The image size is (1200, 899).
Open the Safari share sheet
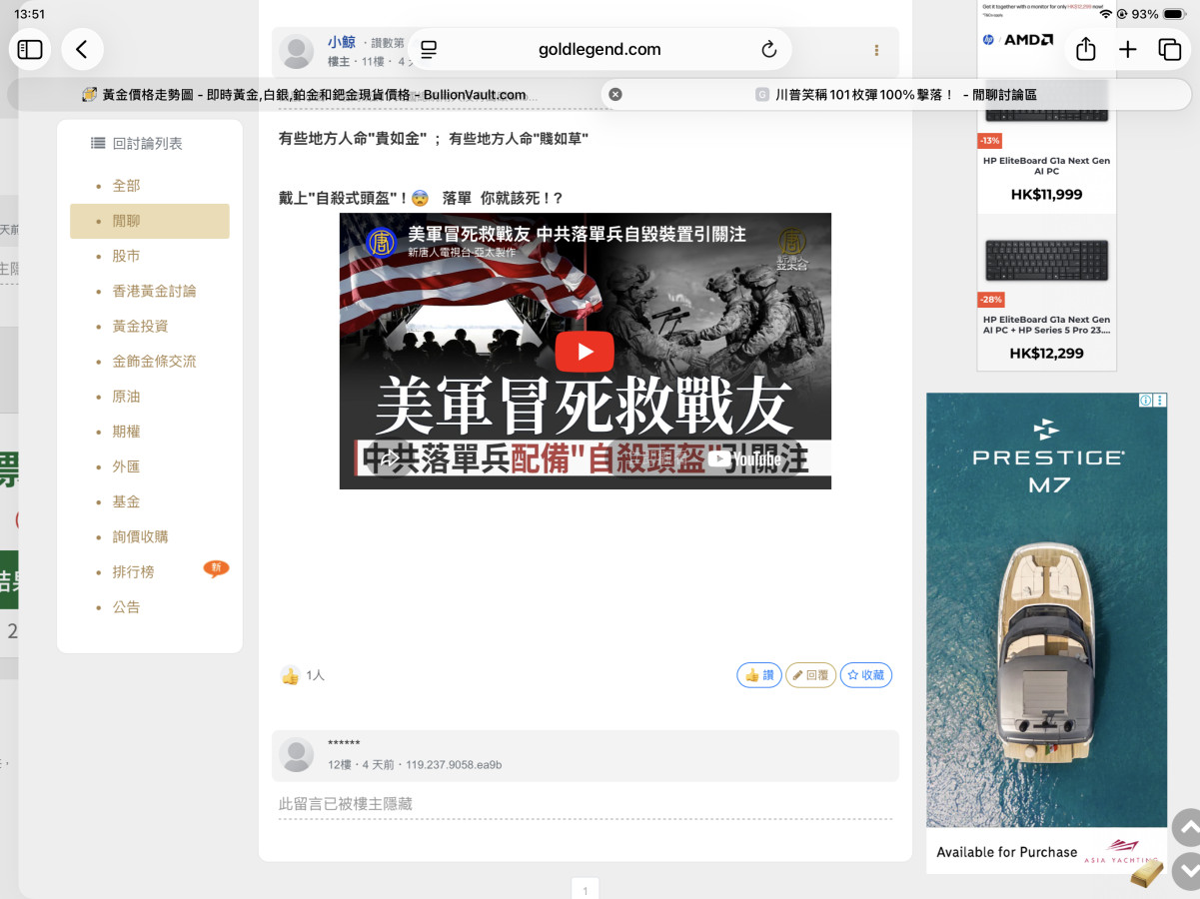1086,49
